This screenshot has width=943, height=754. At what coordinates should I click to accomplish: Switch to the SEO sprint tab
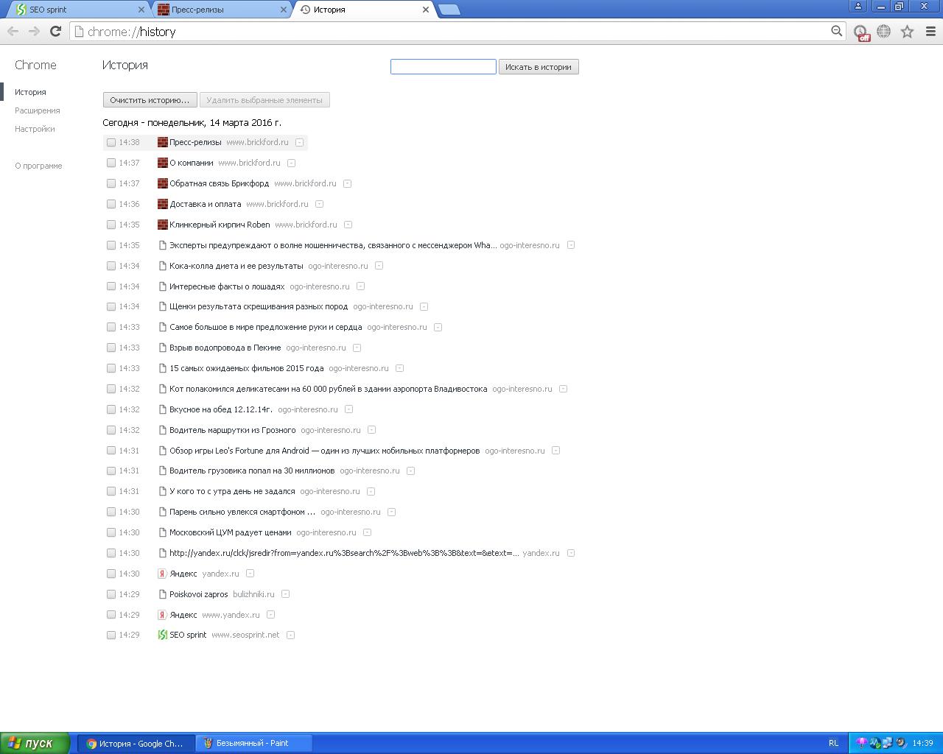(x=77, y=10)
